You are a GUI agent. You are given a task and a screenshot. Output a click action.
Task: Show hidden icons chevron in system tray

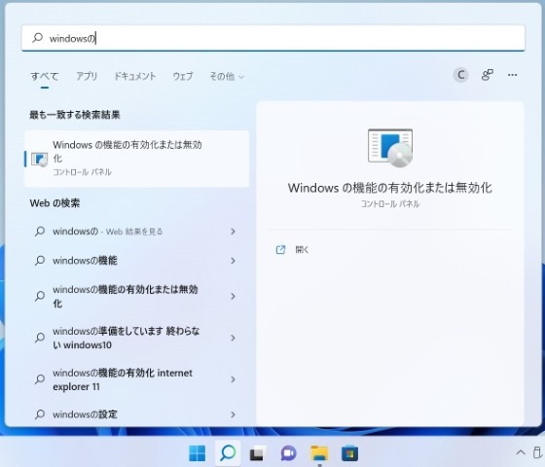click(521, 452)
